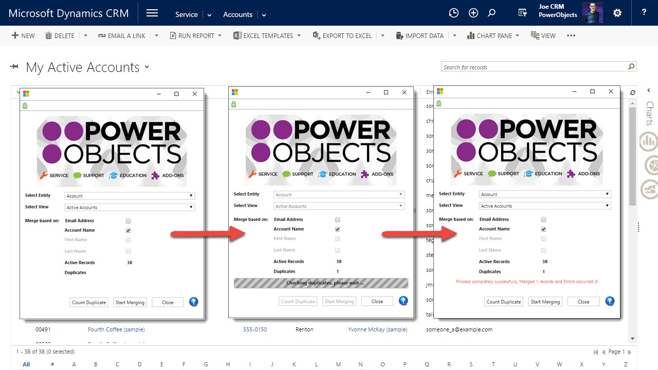This screenshot has width=658, height=370.
Task: Click Close button in the middle dialog
Action: click(x=377, y=301)
